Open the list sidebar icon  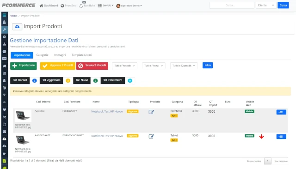(x=4, y=73)
